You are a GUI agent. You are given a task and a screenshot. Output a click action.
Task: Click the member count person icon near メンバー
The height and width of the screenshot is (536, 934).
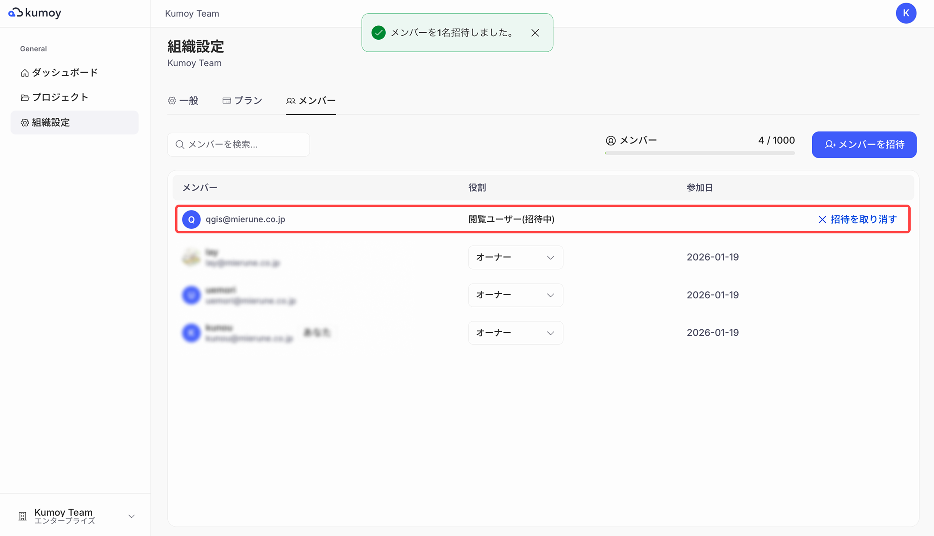click(x=611, y=140)
